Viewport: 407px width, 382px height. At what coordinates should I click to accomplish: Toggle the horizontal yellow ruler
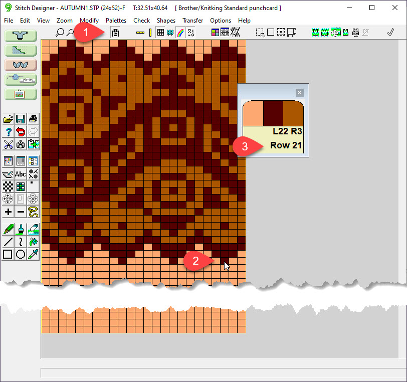pyautogui.click(x=140, y=33)
